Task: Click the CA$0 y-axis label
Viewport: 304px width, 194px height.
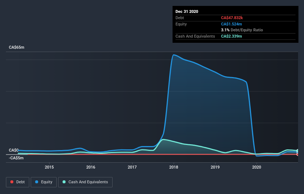Action: (14, 150)
